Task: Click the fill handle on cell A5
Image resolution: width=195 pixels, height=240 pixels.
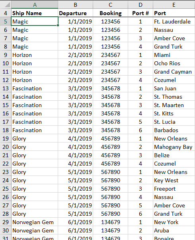Action: [x=58, y=25]
